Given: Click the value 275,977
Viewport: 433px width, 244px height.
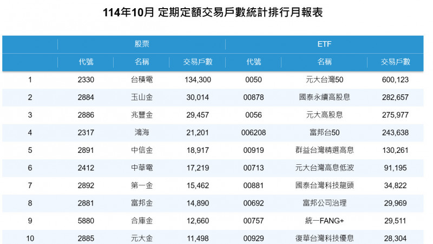Looking at the screenshot, I should click(395, 115).
